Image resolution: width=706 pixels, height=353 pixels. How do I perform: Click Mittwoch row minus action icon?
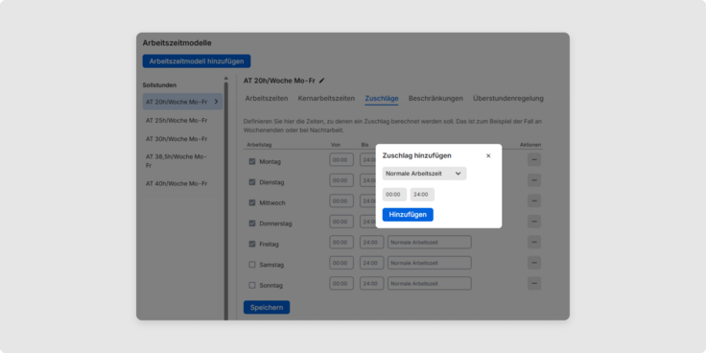coord(534,200)
